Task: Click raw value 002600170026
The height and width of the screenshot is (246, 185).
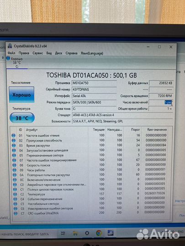Action: 155,193
